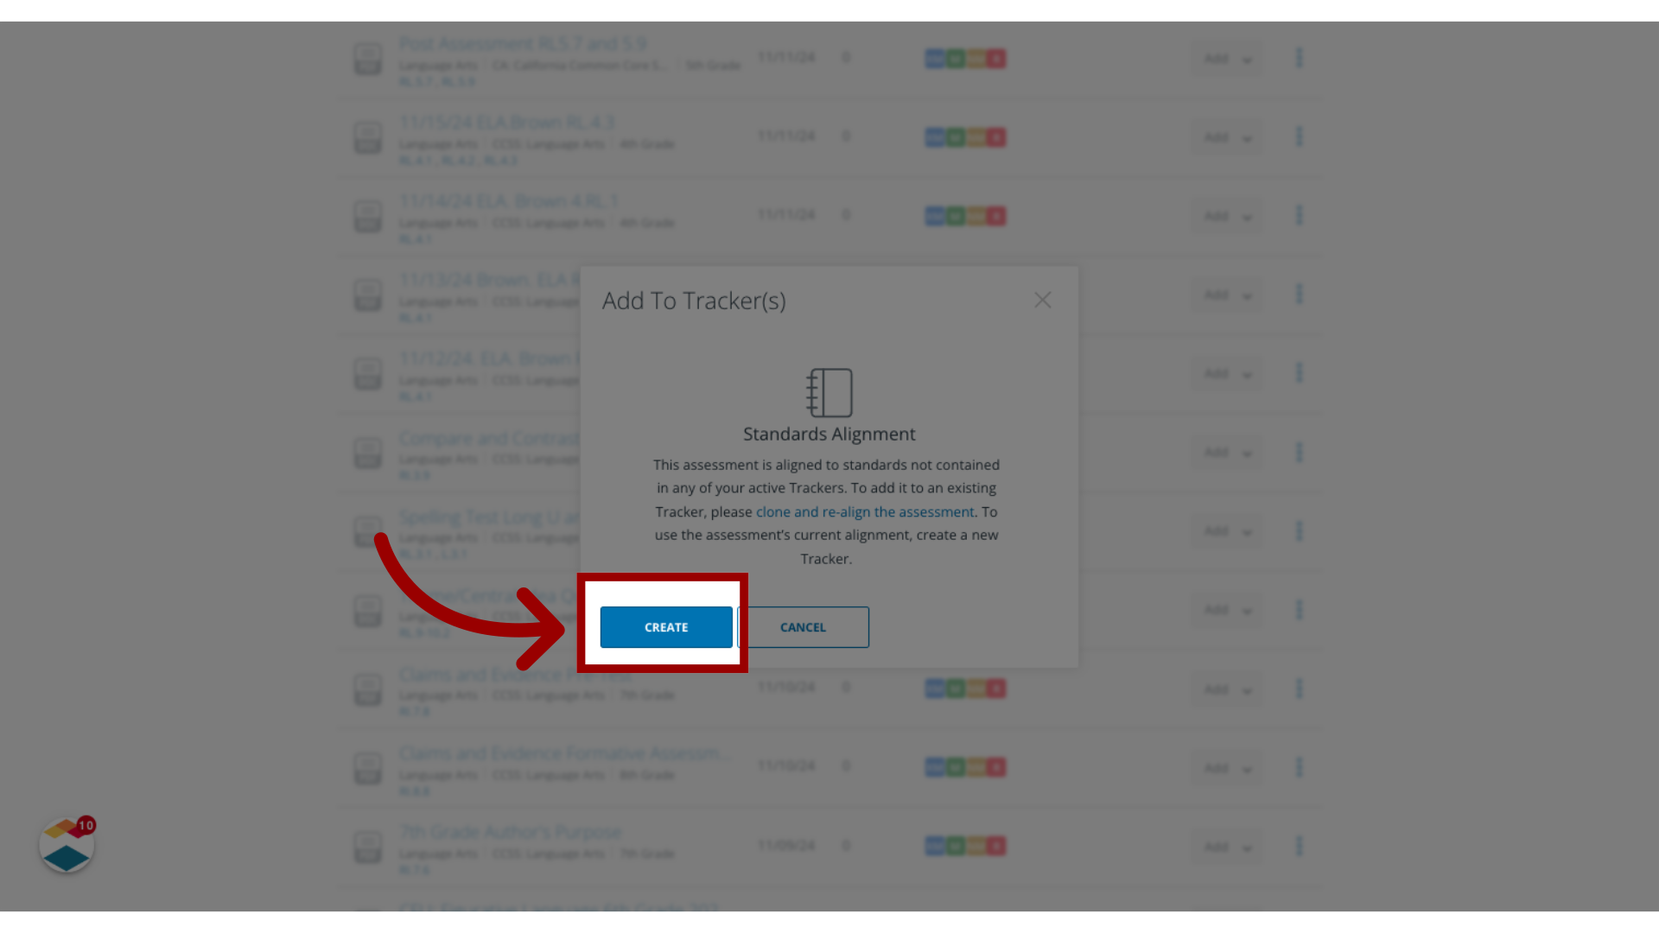Click the CREATE button in the dialog
This screenshot has width=1659, height=933.
(x=665, y=626)
